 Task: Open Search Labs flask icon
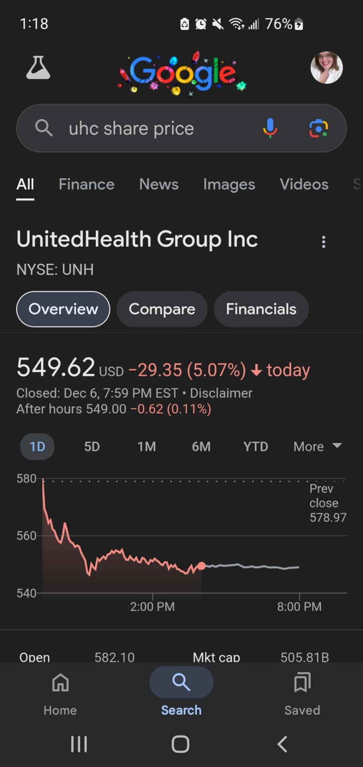tap(38, 68)
